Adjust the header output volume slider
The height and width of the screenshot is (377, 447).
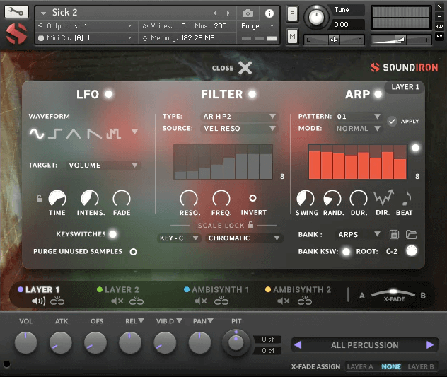(x=401, y=40)
